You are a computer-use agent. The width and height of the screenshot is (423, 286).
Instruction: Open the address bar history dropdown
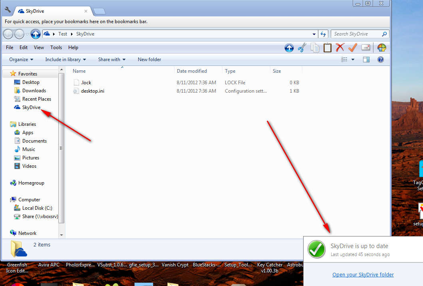(314, 34)
